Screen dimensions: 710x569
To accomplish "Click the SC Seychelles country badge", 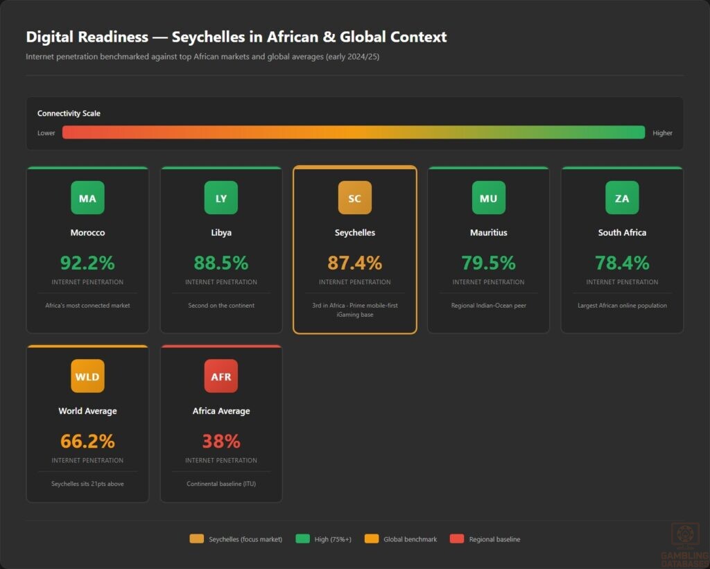I will pyautogui.click(x=354, y=198).
